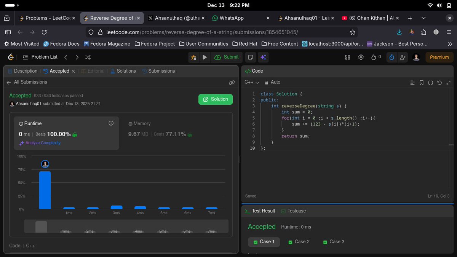Open the AI sparkle assistant icon
457x257 pixels.
click(x=263, y=57)
